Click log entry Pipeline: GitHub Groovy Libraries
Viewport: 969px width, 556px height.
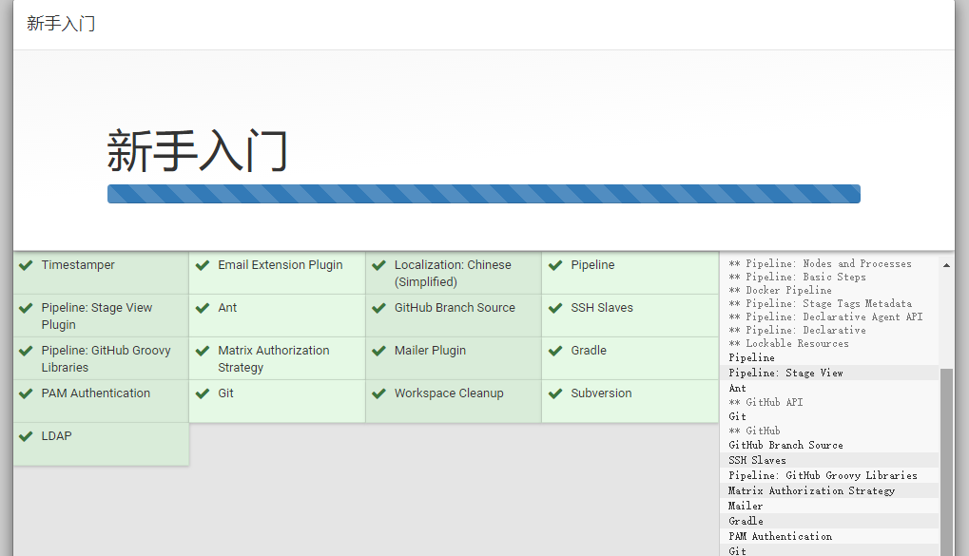click(x=823, y=475)
